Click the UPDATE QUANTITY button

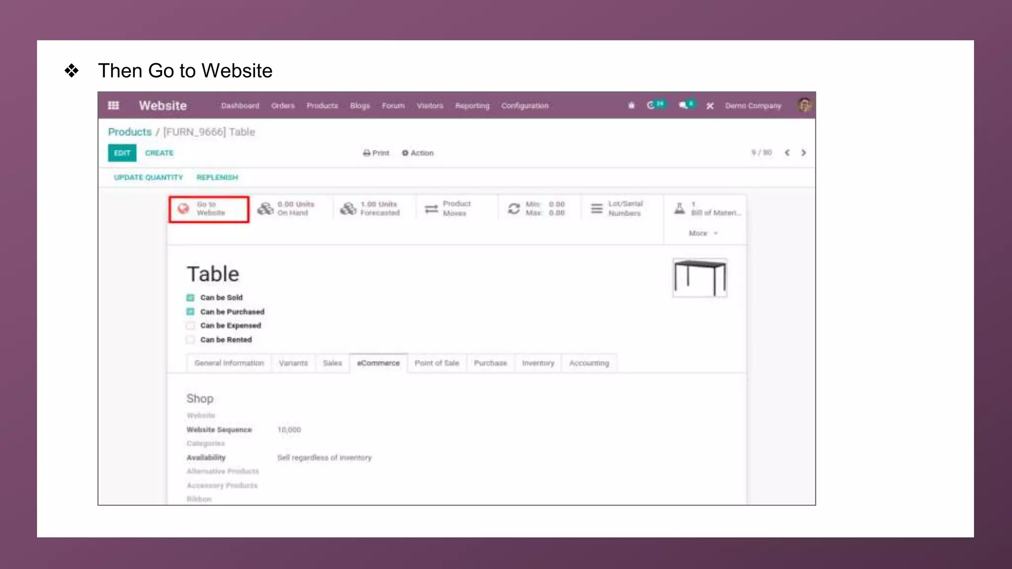click(148, 177)
